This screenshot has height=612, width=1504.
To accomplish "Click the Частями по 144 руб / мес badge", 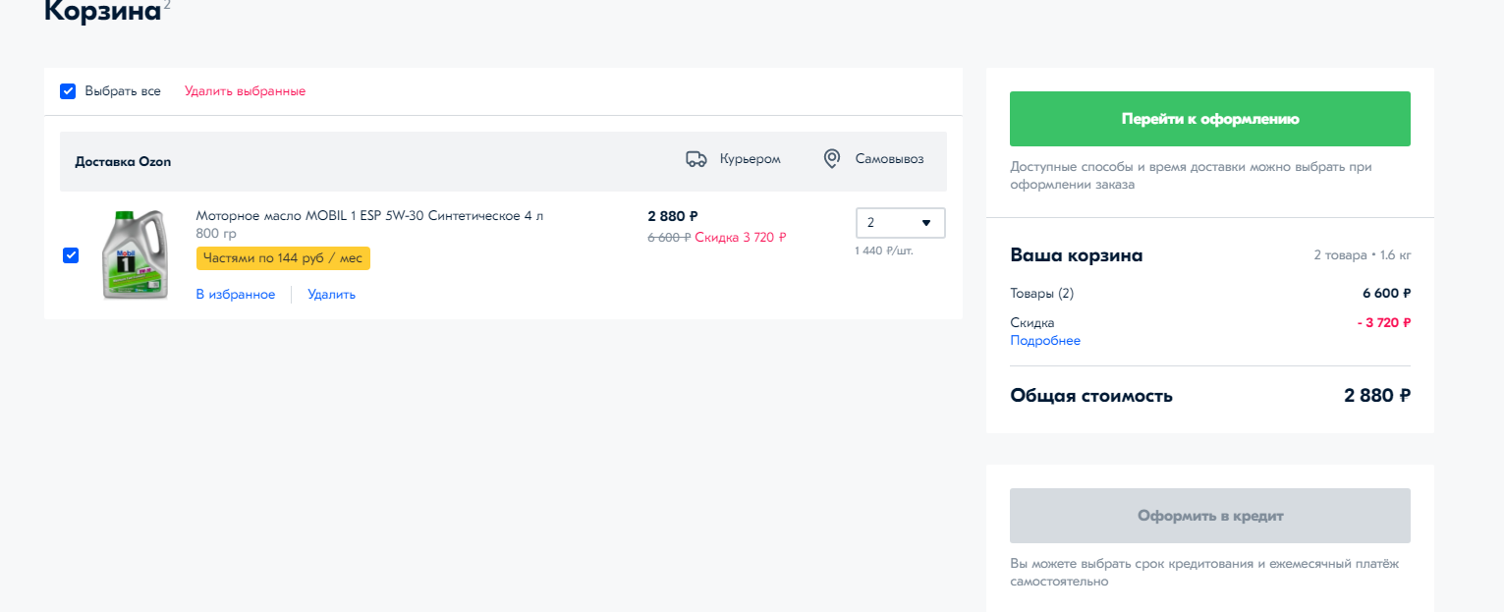I will 283,258.
